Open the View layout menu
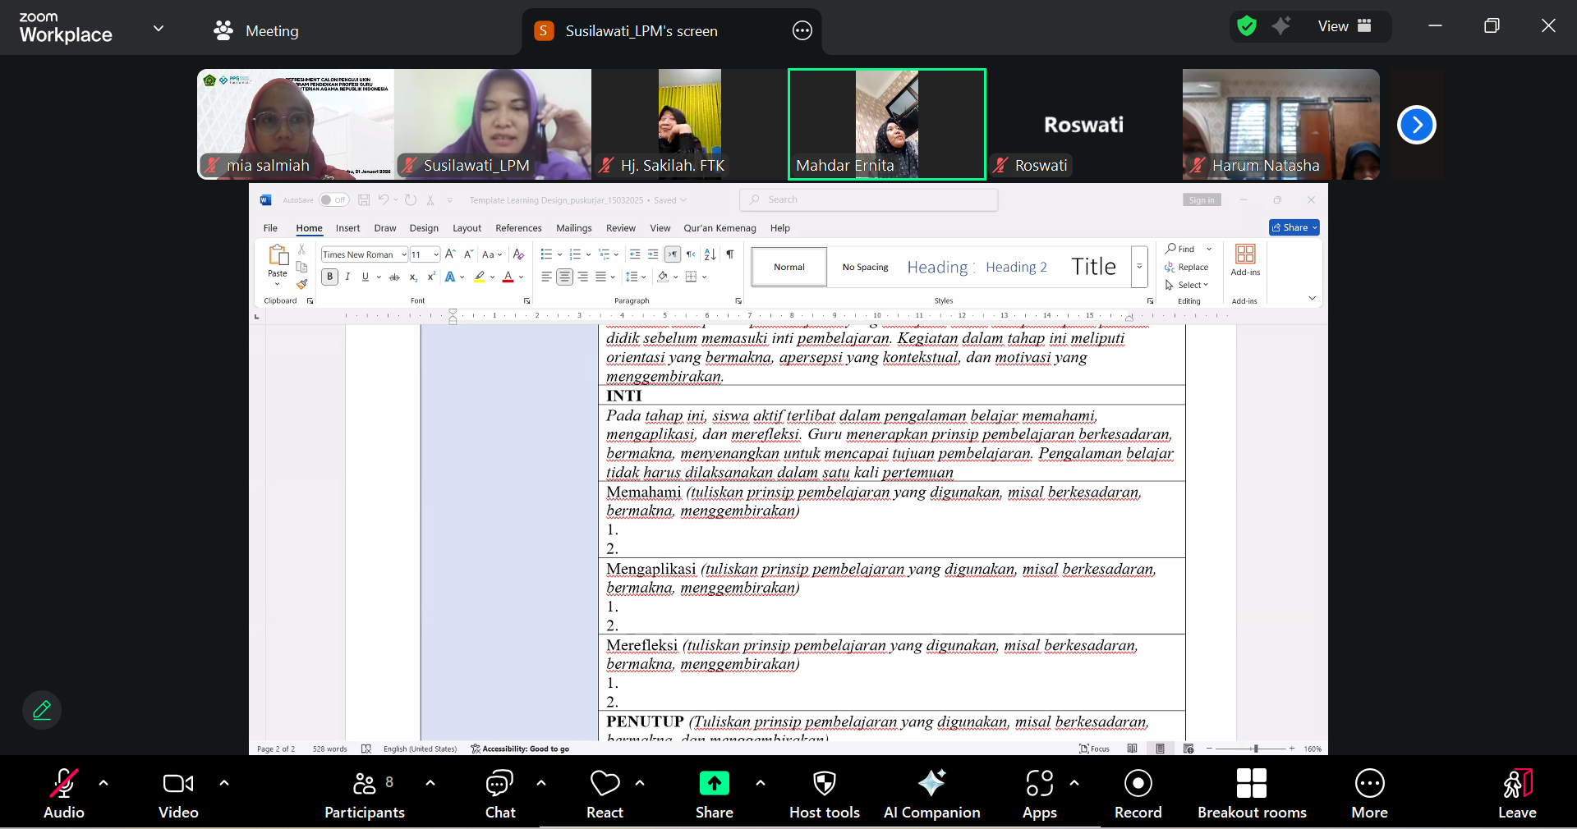 point(1344,26)
